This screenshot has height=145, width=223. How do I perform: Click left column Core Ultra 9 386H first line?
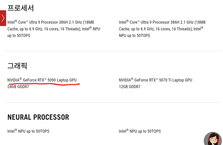pyautogui.click(x=51, y=22)
